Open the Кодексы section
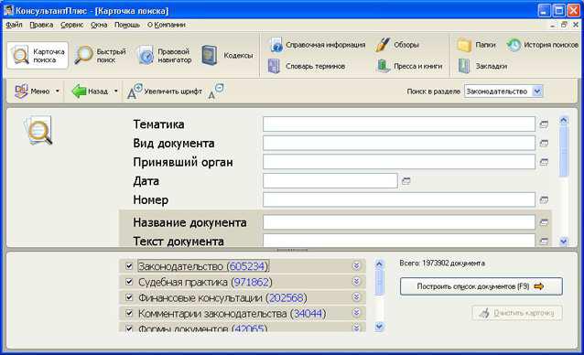The width and height of the screenshot is (584, 355). point(227,56)
